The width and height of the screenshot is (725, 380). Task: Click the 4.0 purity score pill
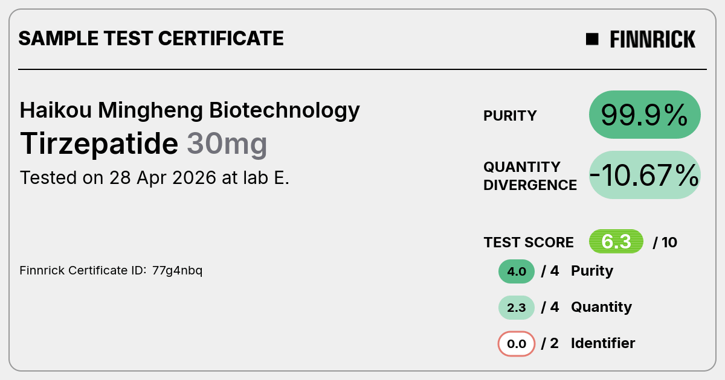(x=517, y=271)
